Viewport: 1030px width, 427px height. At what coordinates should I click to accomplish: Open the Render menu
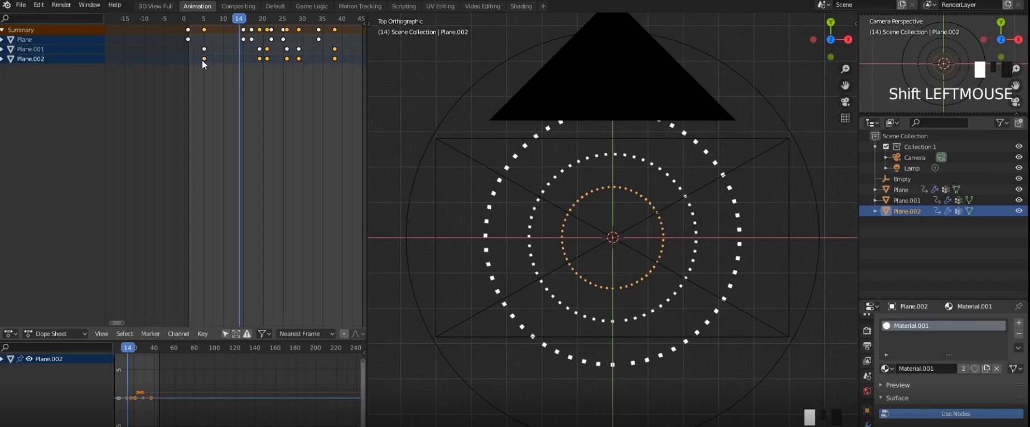pos(61,5)
